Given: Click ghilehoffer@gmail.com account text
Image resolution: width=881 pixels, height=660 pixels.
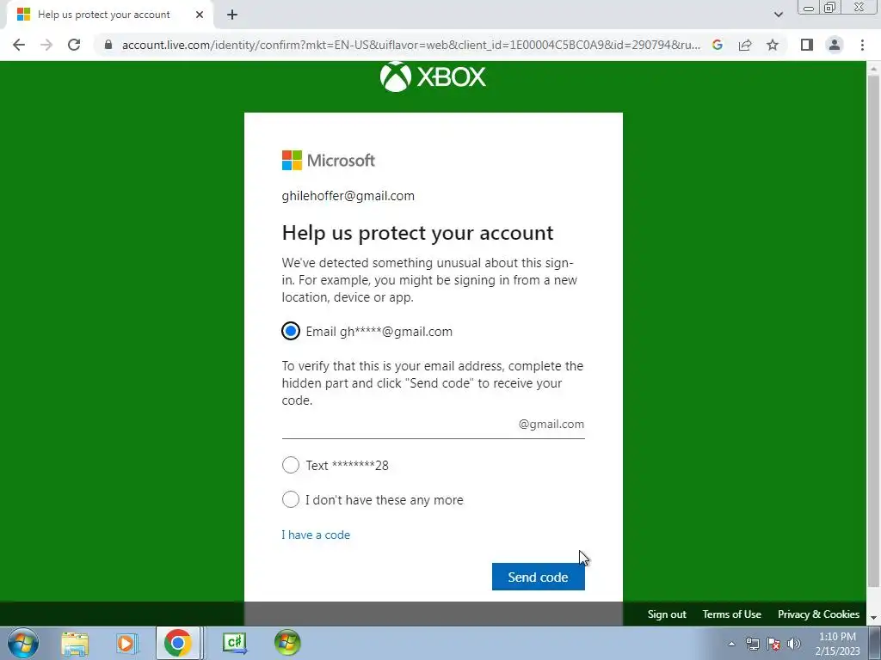Looking at the screenshot, I should 348,196.
